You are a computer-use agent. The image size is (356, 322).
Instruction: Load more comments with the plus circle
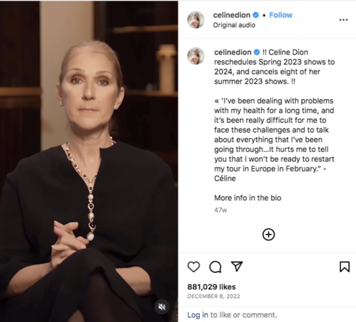(x=269, y=234)
